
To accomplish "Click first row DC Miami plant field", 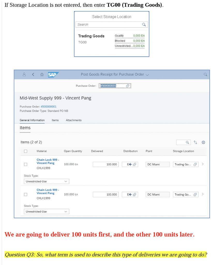I will [x=157, y=164].
